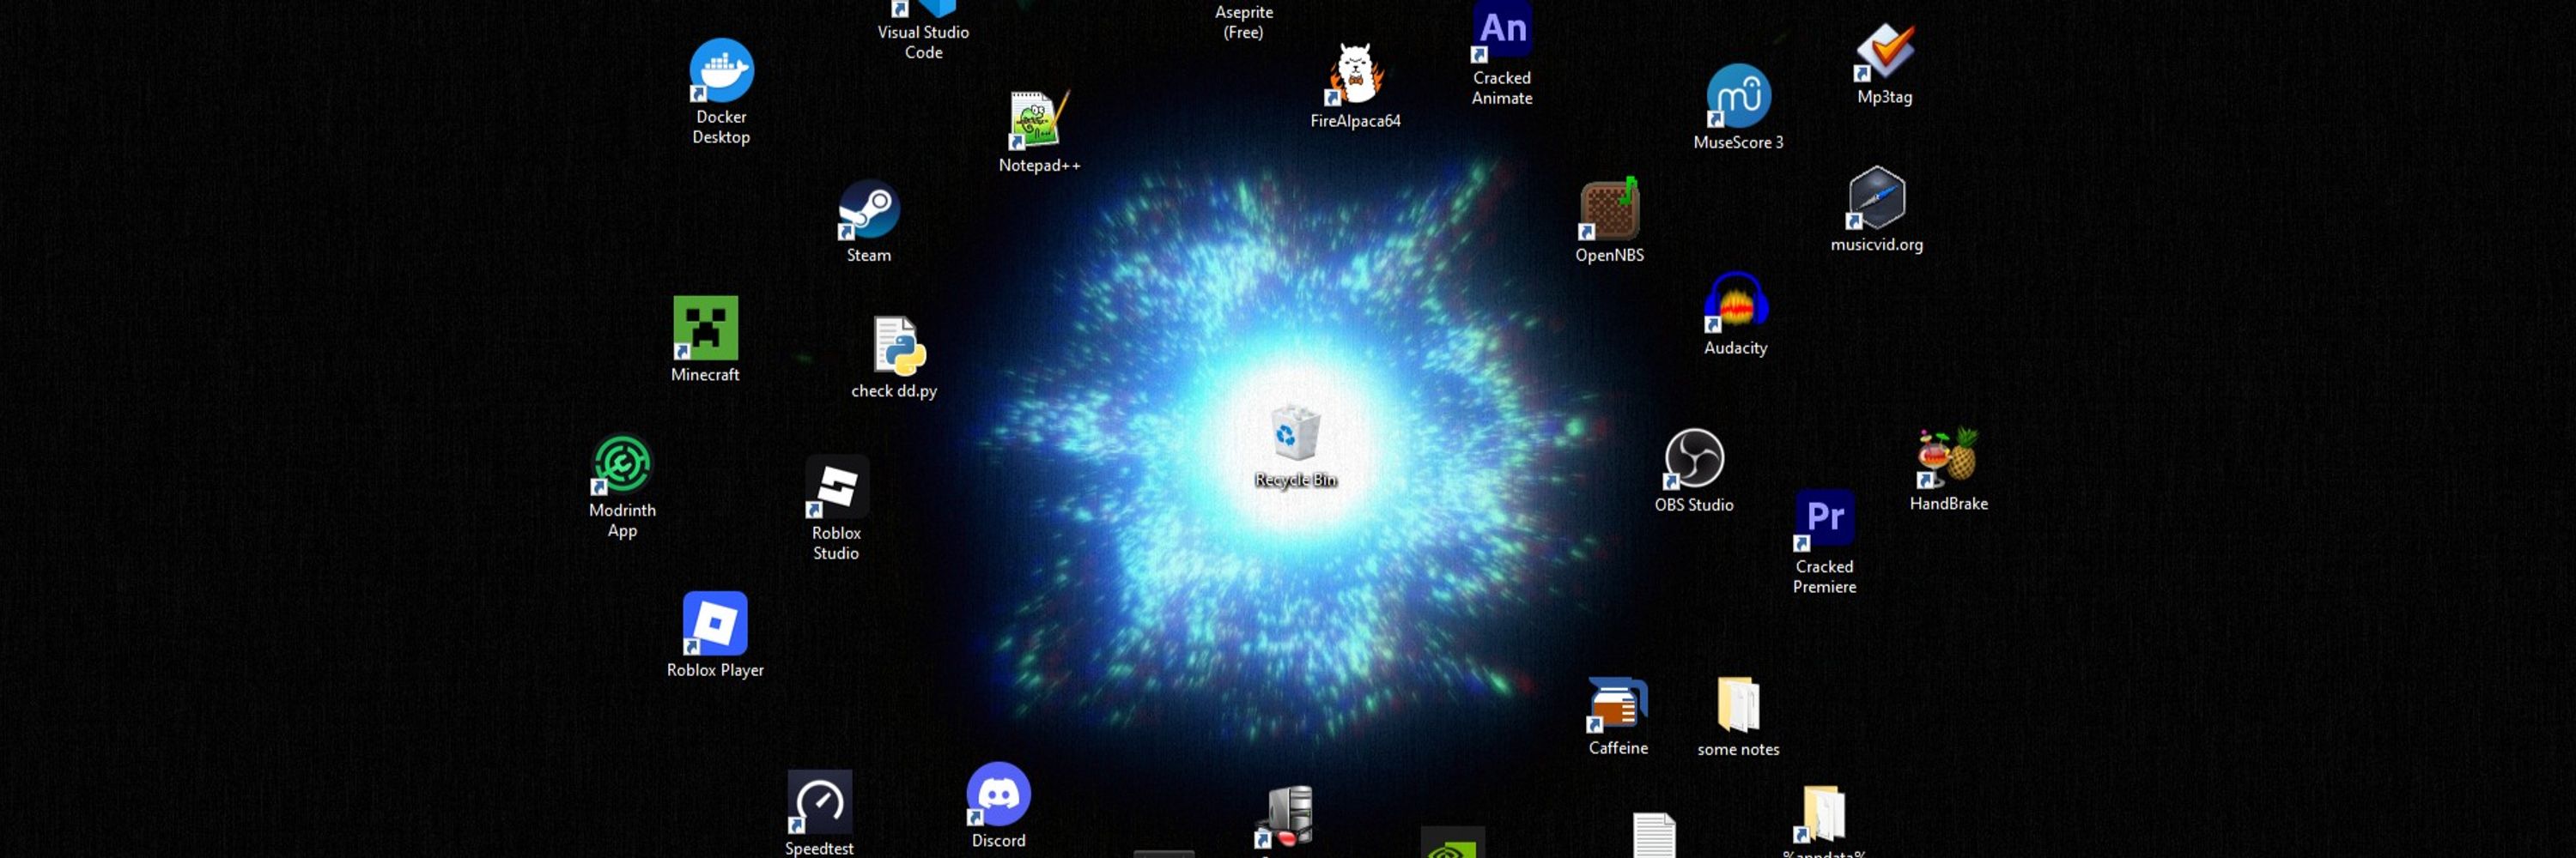The width and height of the screenshot is (2576, 858).
Task: Launch Steam from the desktop
Action: (x=868, y=209)
